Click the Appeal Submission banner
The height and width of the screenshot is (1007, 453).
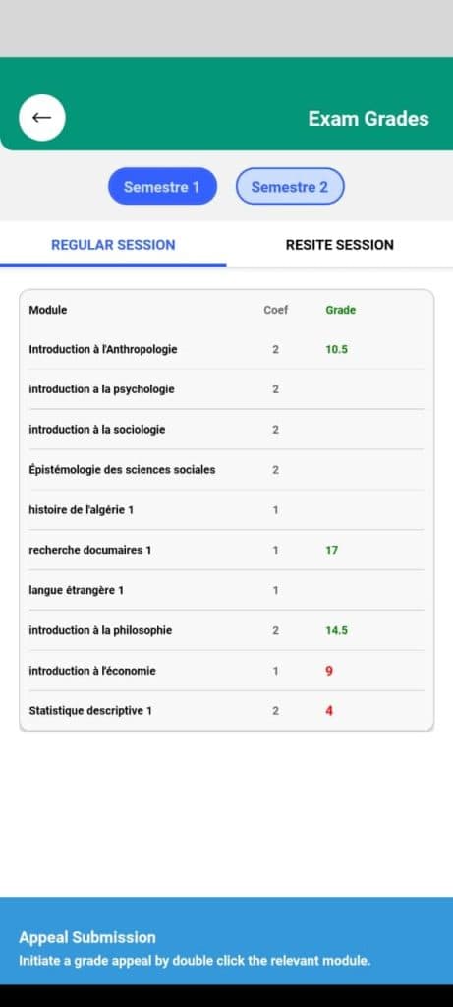(226, 941)
